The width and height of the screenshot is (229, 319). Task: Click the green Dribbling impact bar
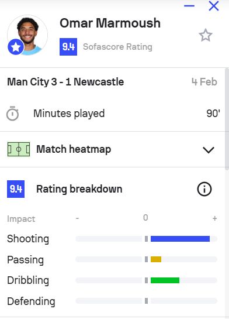click(x=165, y=280)
